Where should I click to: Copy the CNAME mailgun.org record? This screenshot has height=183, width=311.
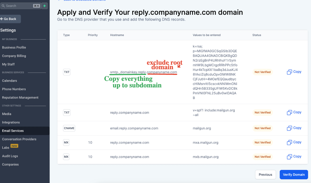(x=294, y=128)
